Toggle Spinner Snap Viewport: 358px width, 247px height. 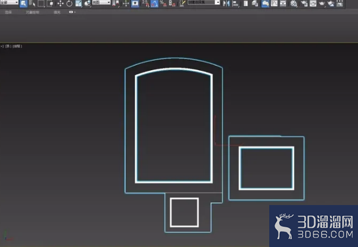pyautogui.click(x=172, y=4)
